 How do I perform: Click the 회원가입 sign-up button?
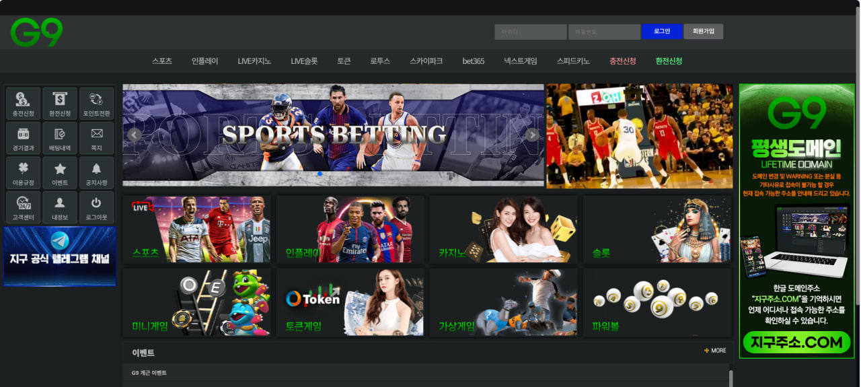tap(703, 32)
